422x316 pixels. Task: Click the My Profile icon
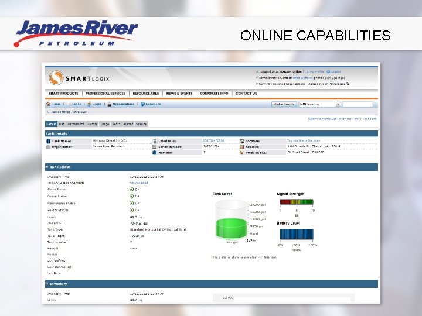tap(307, 72)
